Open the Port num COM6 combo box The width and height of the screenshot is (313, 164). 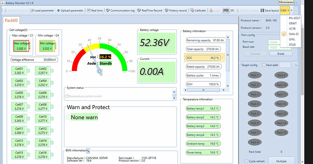pos(274,42)
